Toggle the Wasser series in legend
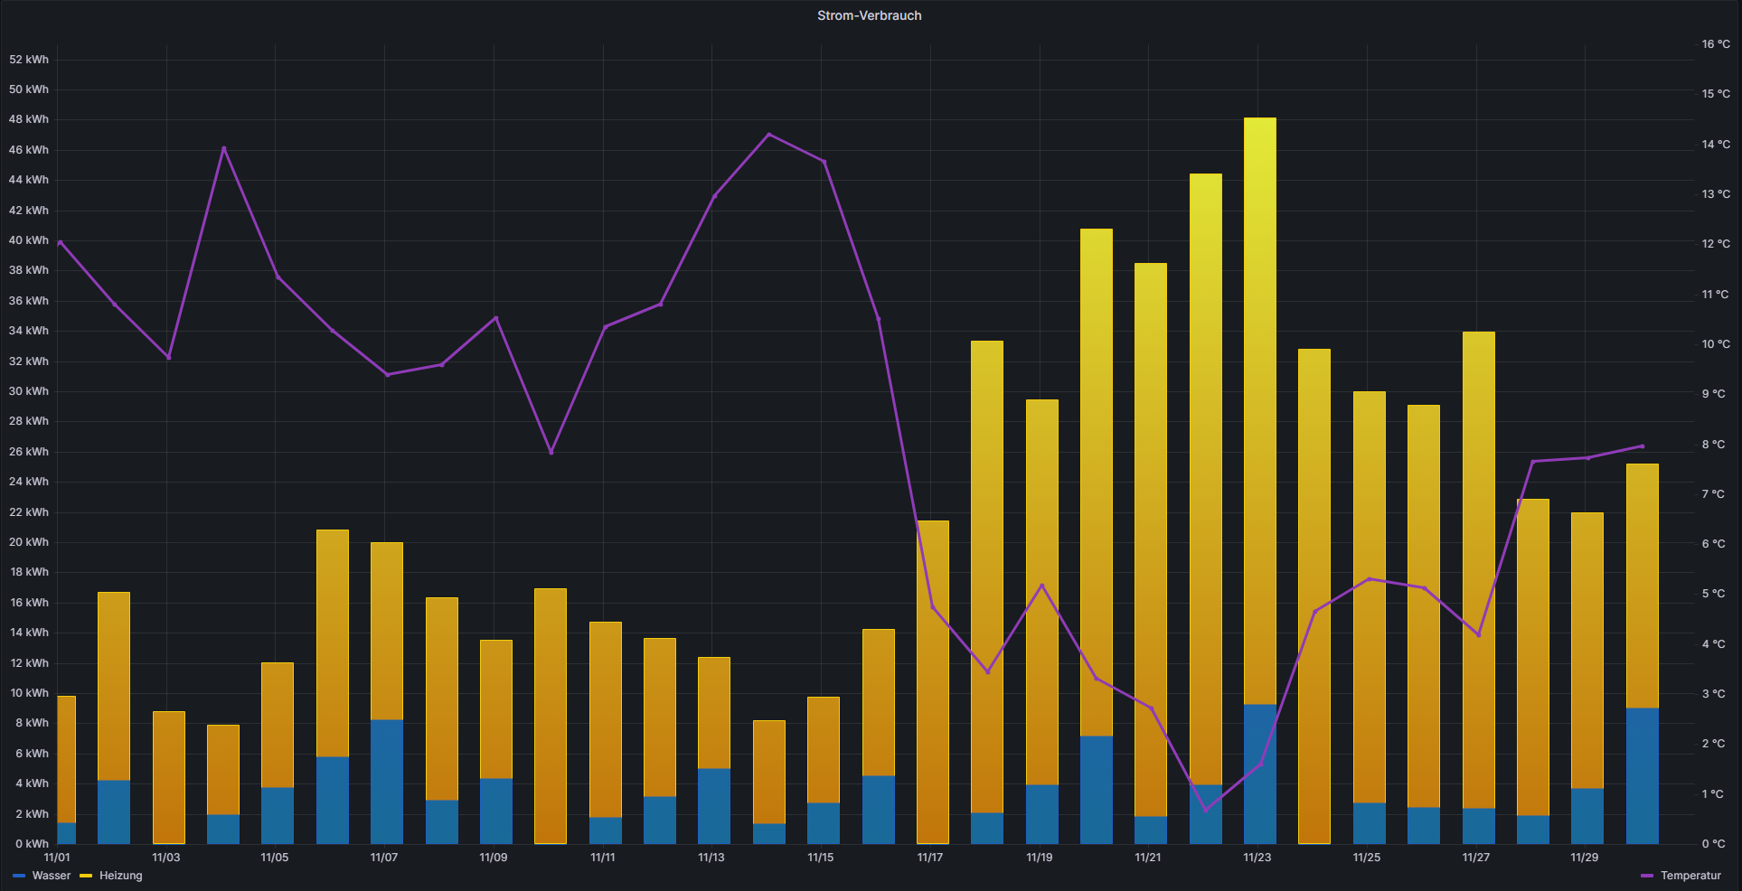Viewport: 1742px width, 891px height. click(x=51, y=876)
